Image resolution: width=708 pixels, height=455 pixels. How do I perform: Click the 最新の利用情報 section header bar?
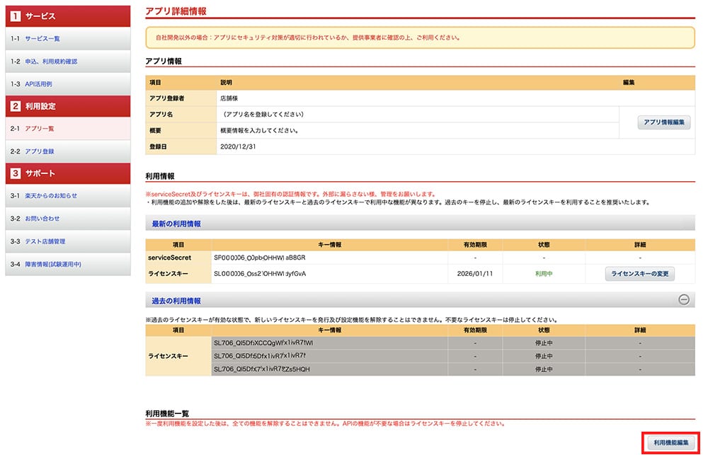click(420, 224)
